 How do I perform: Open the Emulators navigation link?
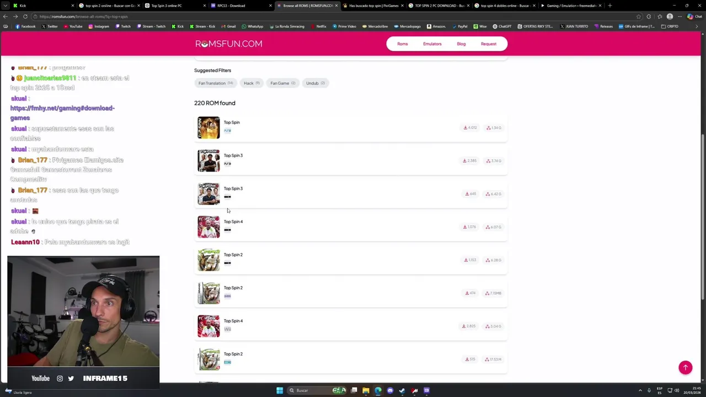[432, 44]
